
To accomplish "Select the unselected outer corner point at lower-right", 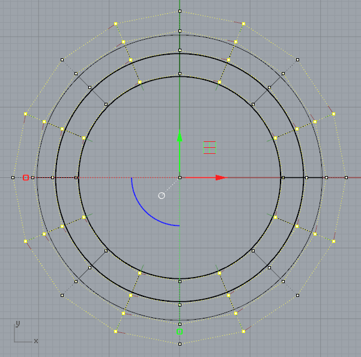I will point(297,295).
